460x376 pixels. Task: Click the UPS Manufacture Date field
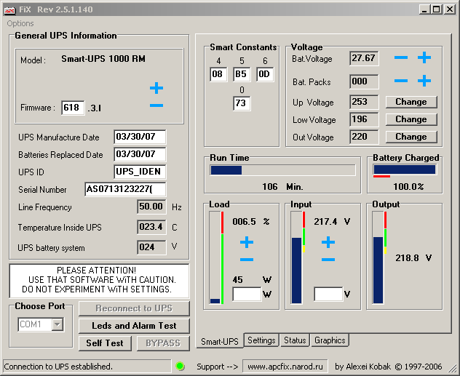click(x=140, y=137)
